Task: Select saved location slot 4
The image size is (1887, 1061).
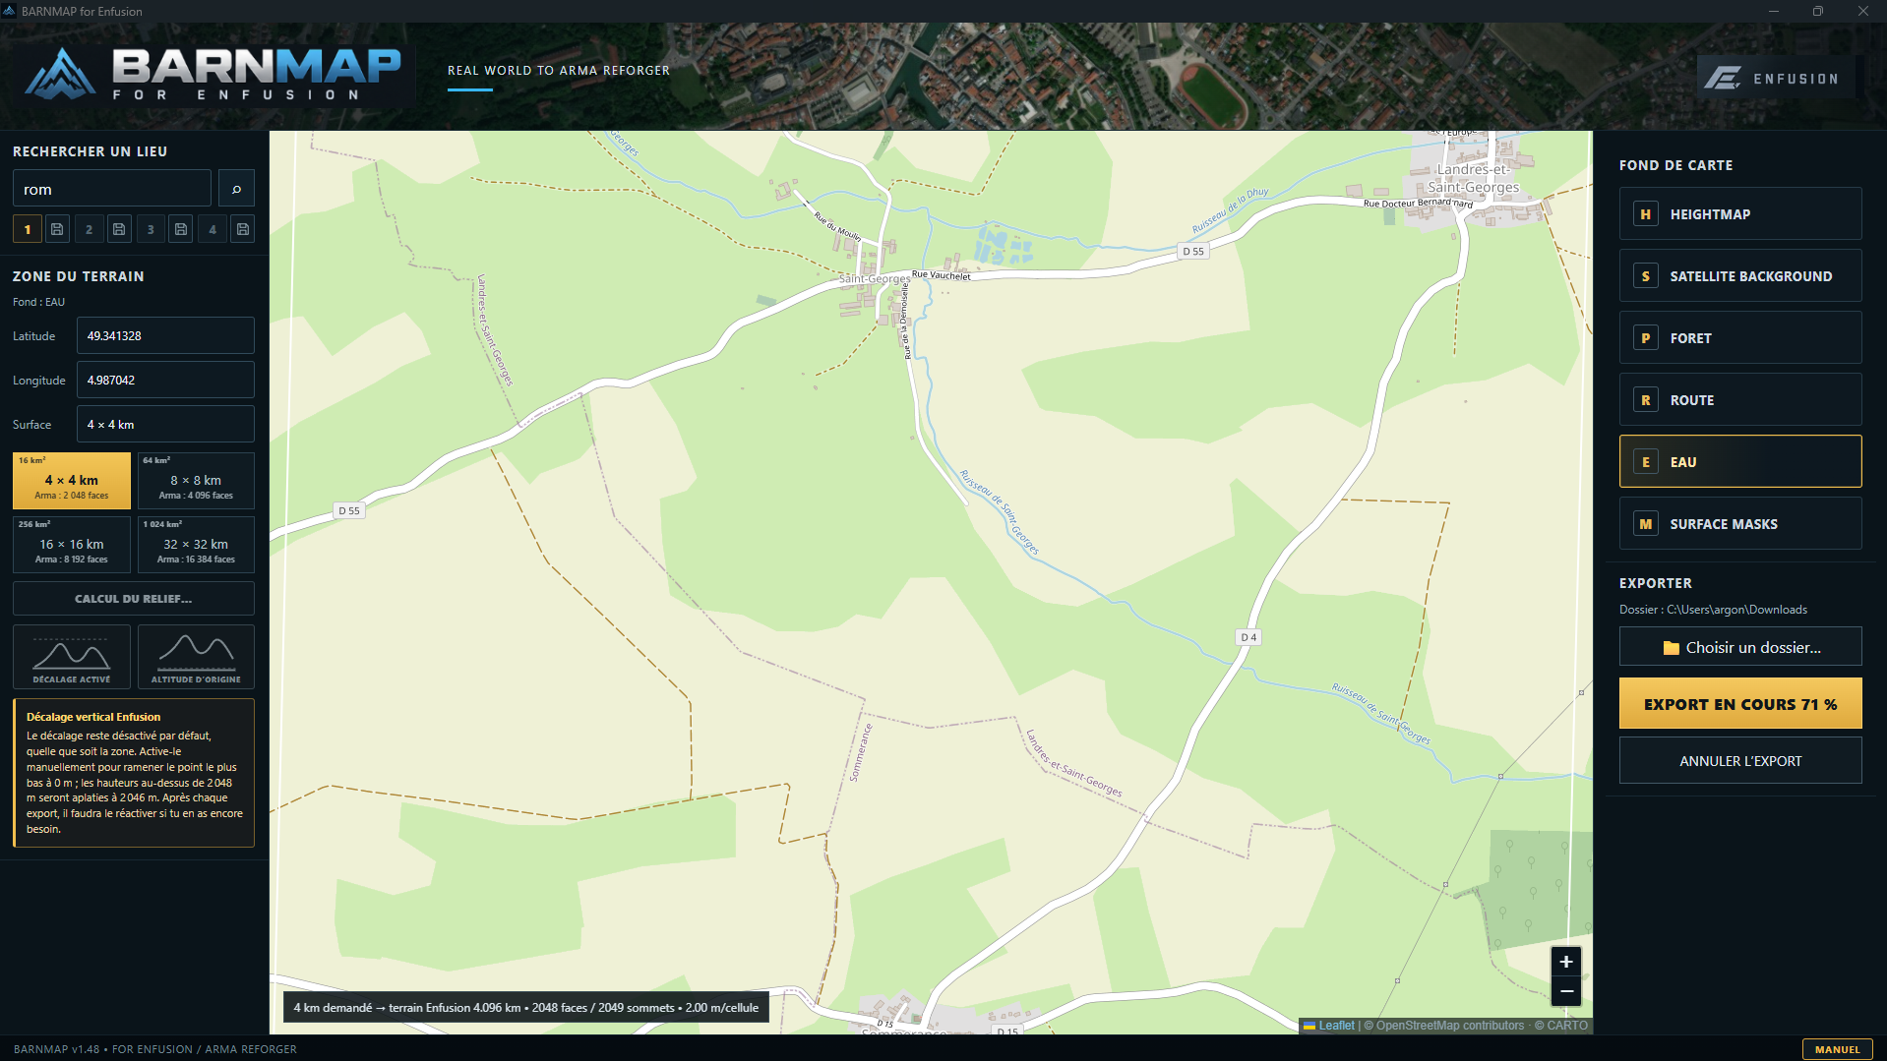Action: point(213,229)
